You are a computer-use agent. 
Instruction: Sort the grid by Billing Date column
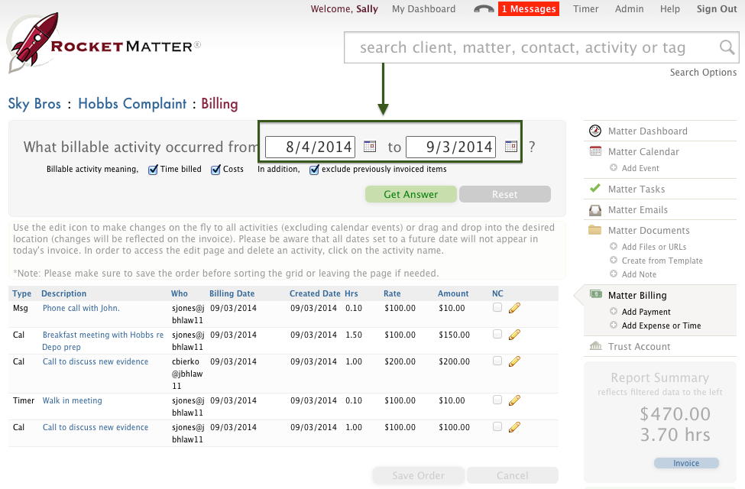[232, 293]
